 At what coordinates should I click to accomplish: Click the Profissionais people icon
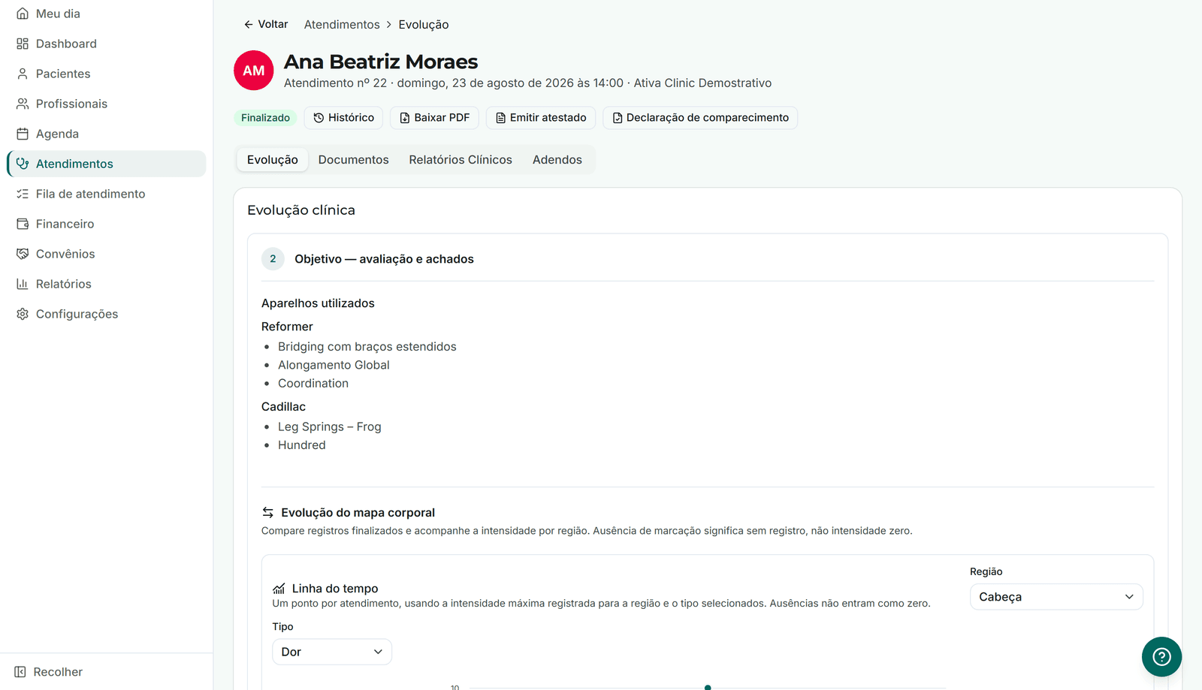[x=23, y=104]
